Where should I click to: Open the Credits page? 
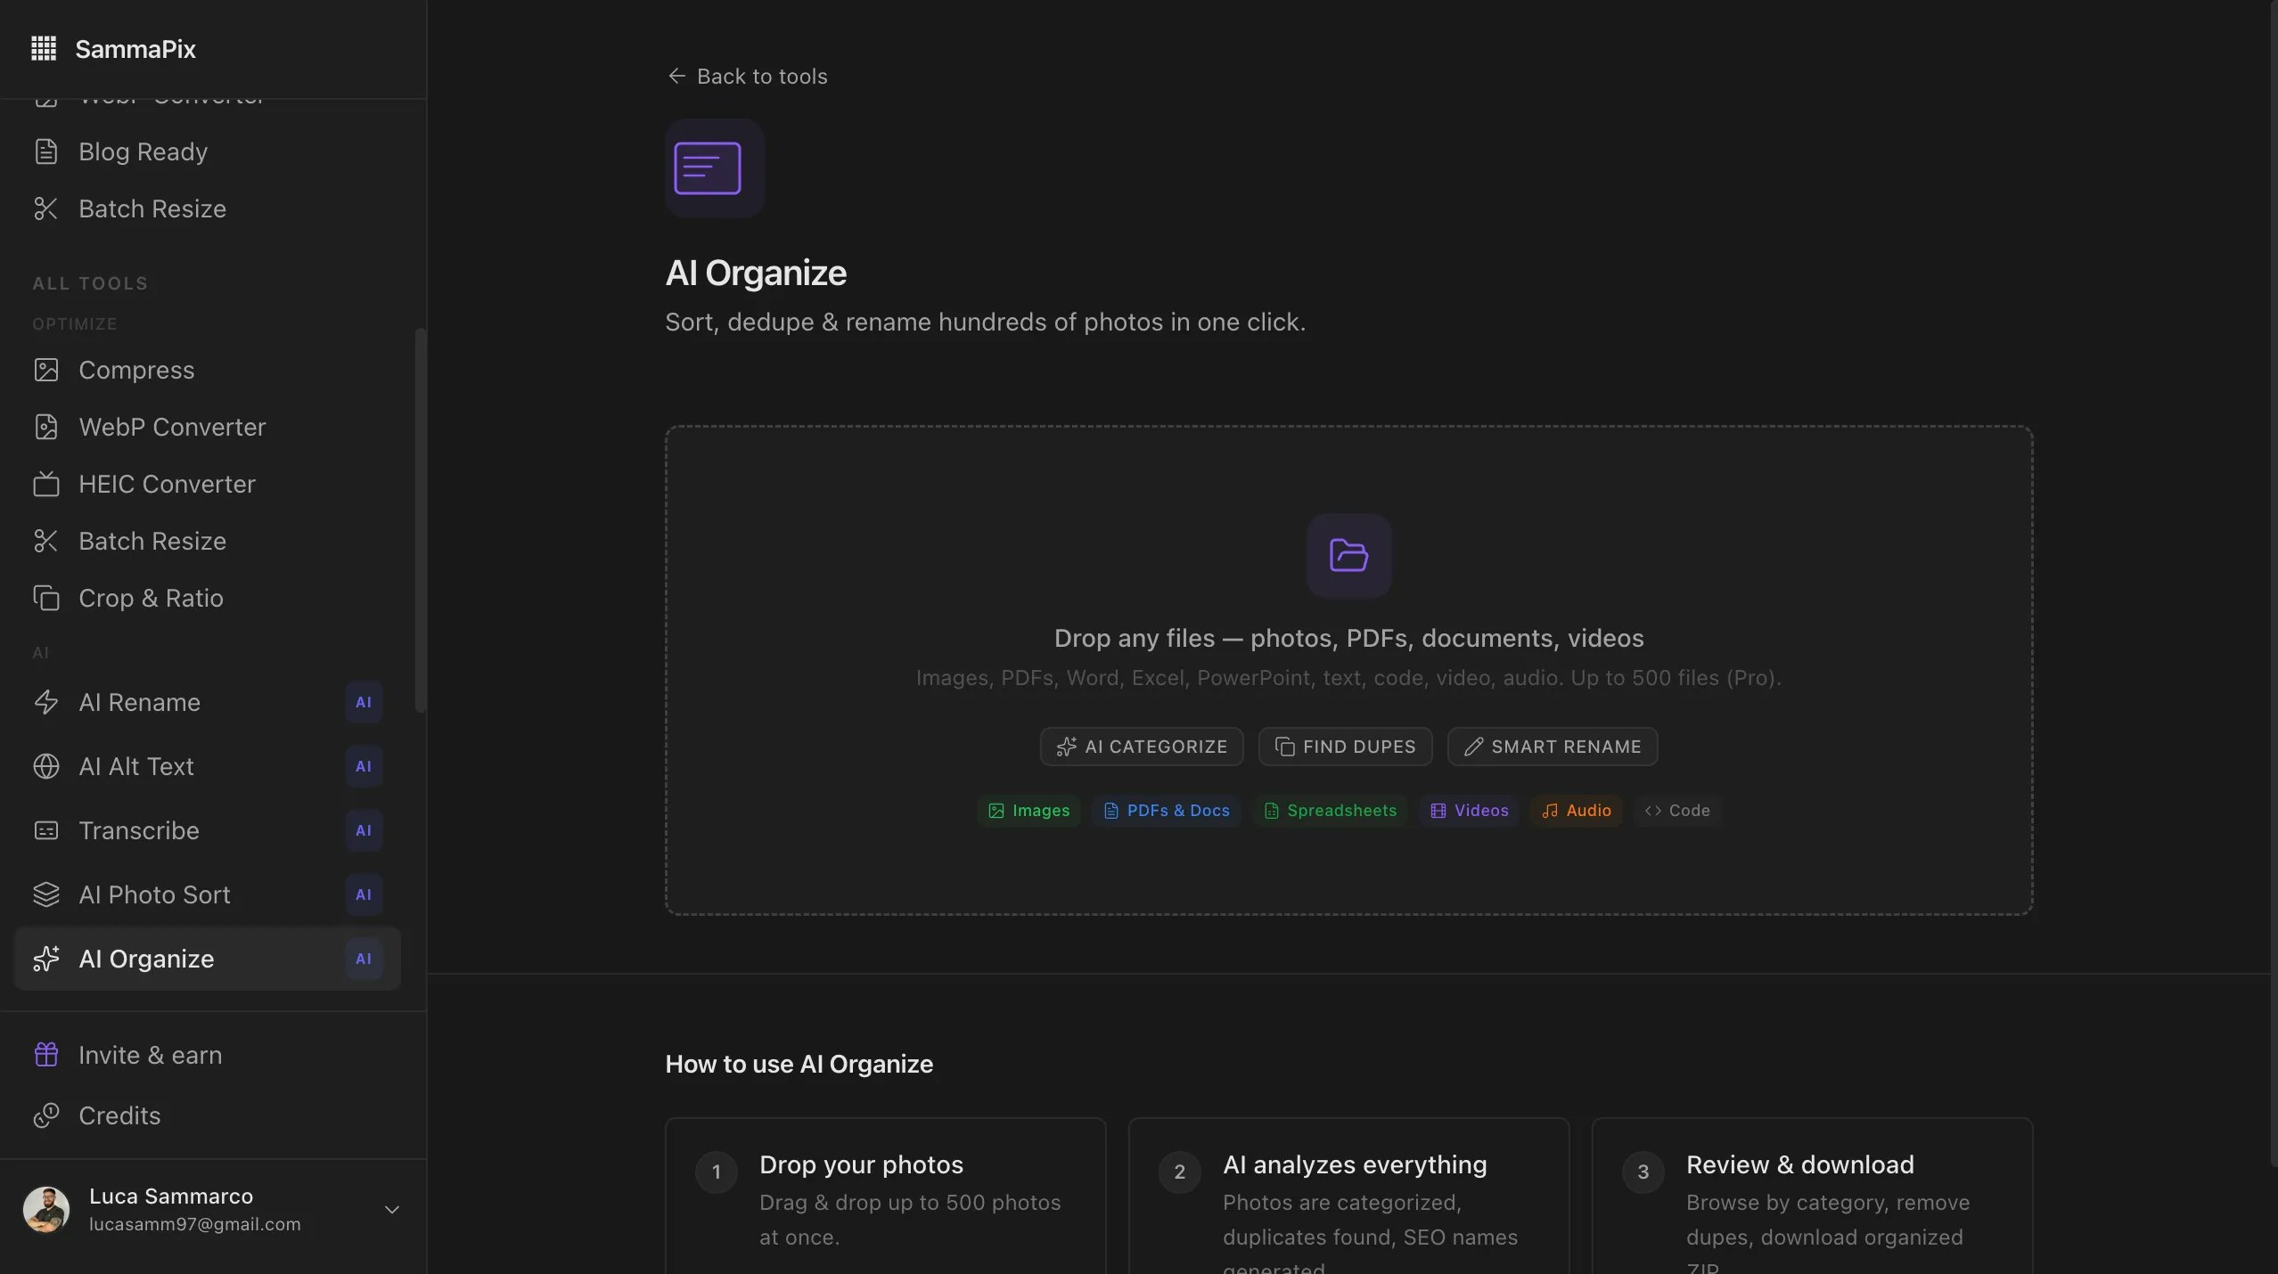pos(119,1115)
